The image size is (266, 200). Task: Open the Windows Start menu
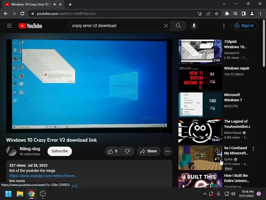click(8, 194)
